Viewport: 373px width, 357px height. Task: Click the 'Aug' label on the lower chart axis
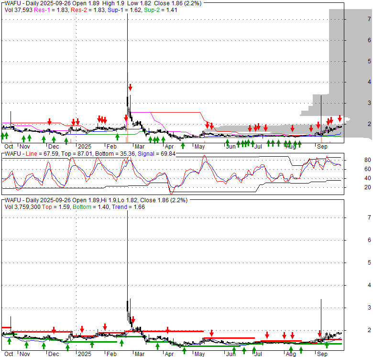coord(291,354)
